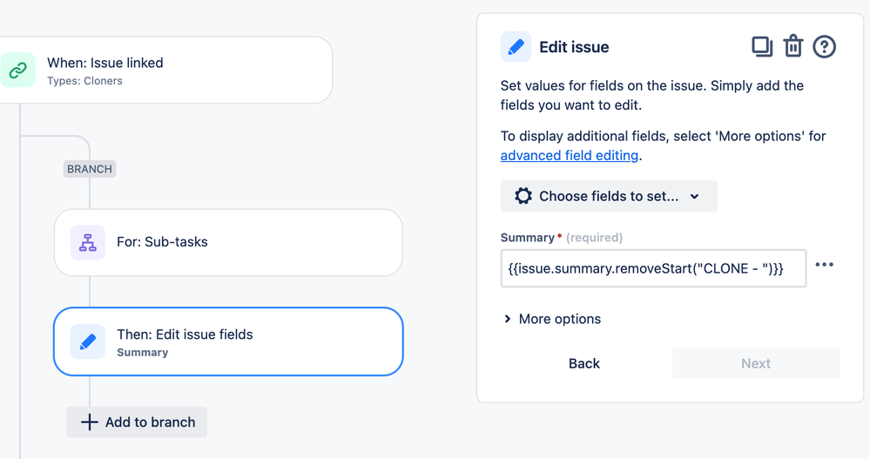Click the gear icon in Choose fields
870x459 pixels.
(523, 196)
